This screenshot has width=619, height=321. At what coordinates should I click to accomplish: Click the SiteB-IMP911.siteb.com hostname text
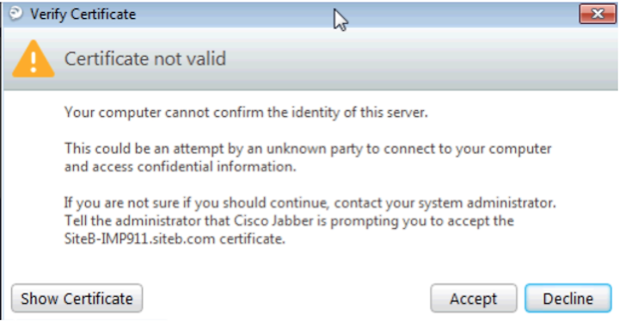coord(140,239)
